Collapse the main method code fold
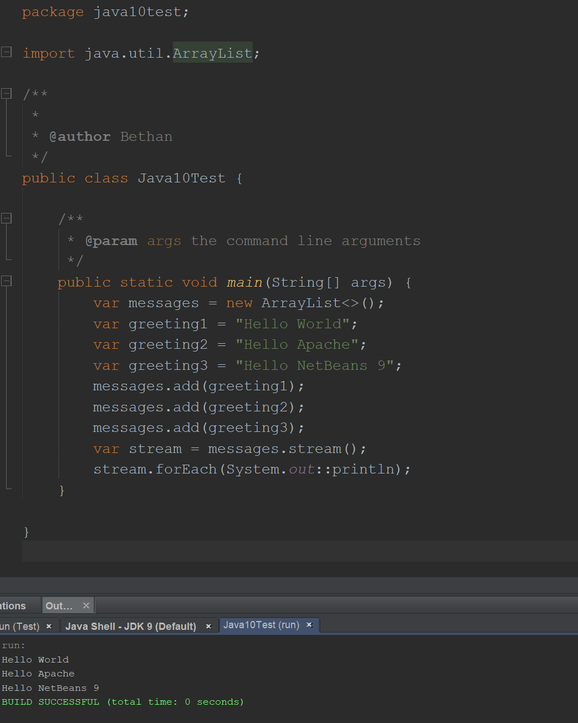The height and width of the screenshot is (723, 578). point(6,281)
